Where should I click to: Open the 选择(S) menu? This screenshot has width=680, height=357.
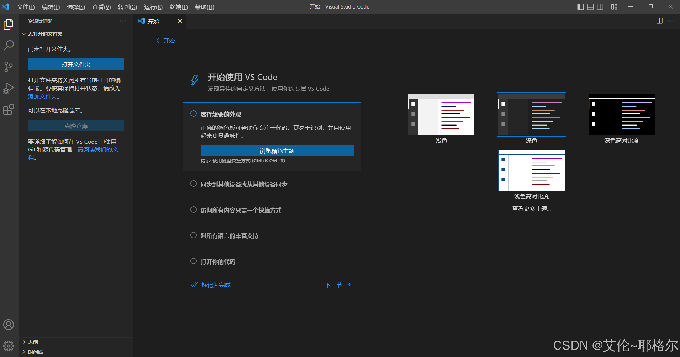click(x=76, y=7)
